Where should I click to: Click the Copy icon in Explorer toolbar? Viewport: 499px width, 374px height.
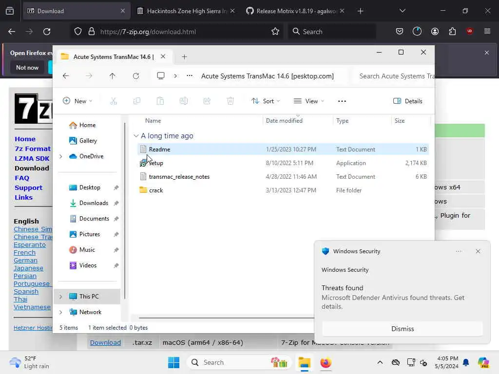coord(137,101)
